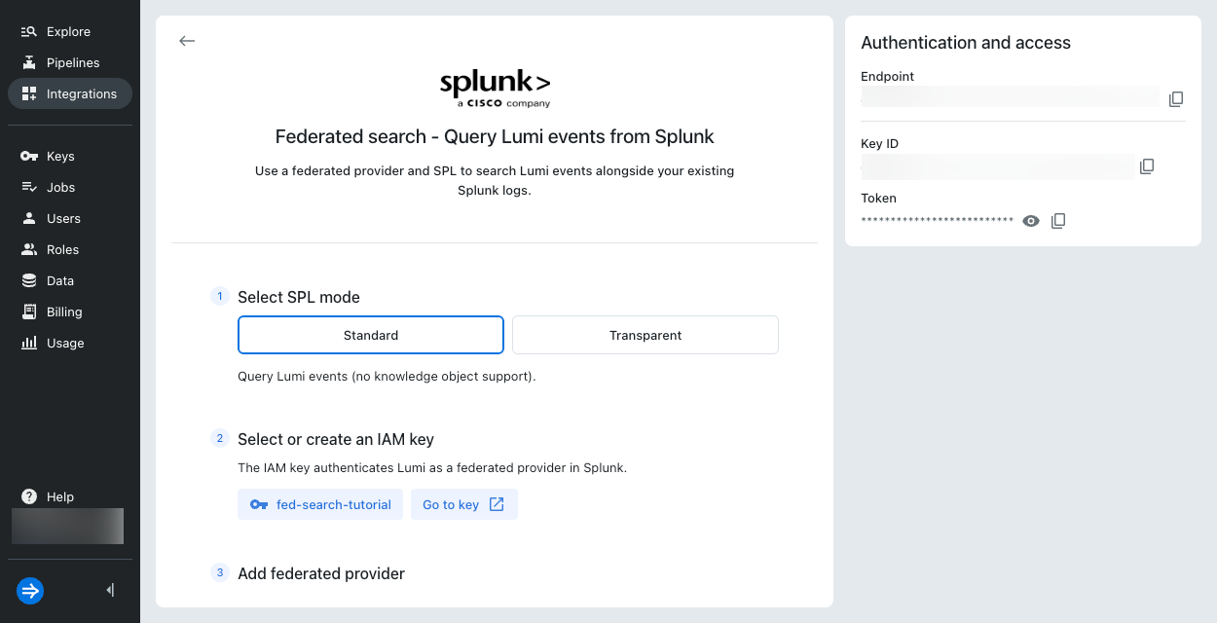Click the blue arrow logo icon
Viewport: 1217px width, 623px height.
pyautogui.click(x=30, y=590)
